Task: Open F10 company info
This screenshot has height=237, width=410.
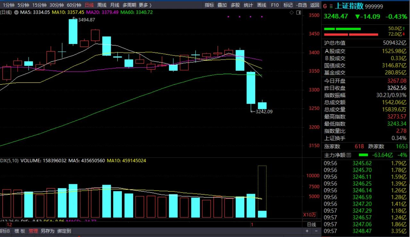Action: 275,5
